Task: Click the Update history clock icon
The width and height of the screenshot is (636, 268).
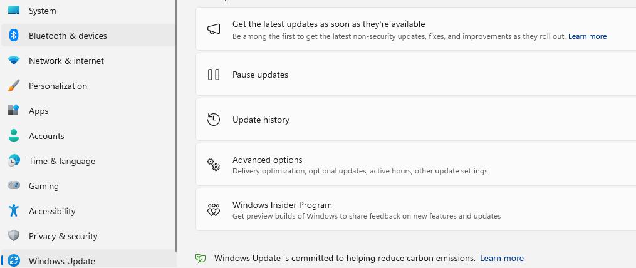Action: coord(214,120)
